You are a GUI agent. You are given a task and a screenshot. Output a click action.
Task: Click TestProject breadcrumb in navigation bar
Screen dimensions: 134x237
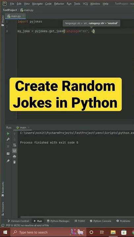click(10, 10)
